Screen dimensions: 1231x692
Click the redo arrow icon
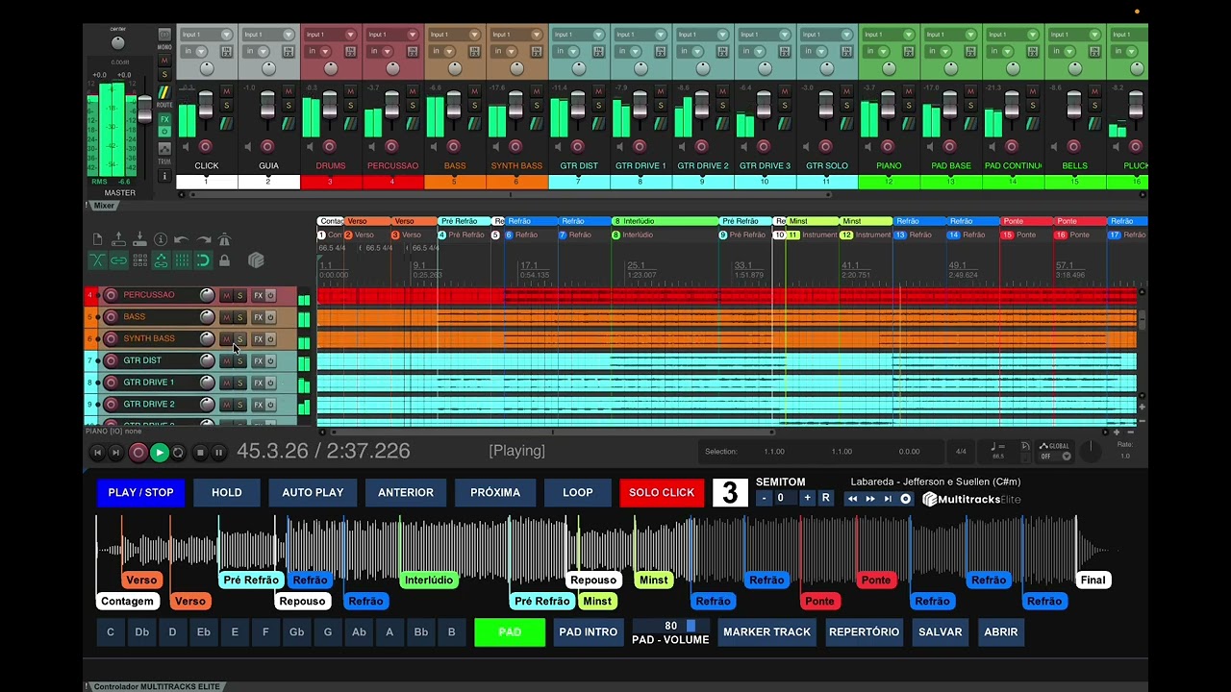(204, 239)
